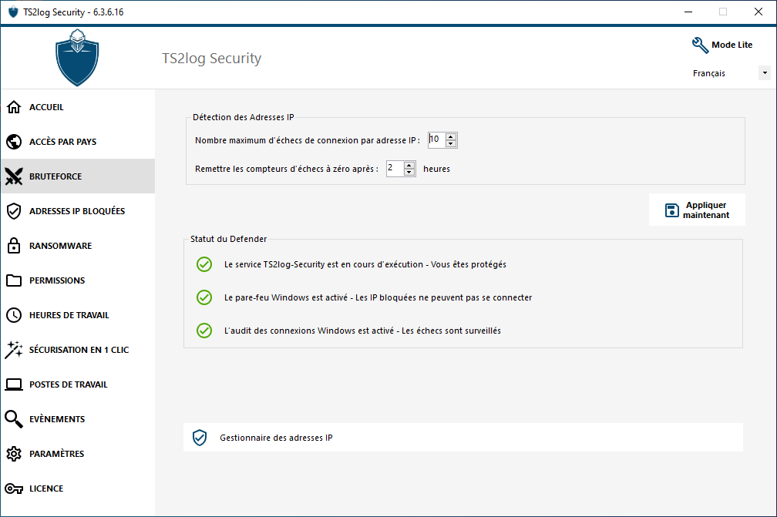Click the gear icon for Paramètres
777x517 pixels.
[x=14, y=454]
